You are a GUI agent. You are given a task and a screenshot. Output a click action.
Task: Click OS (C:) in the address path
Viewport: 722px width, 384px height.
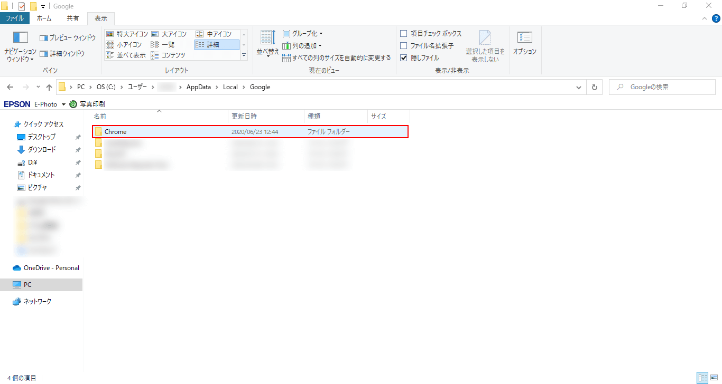pyautogui.click(x=106, y=87)
